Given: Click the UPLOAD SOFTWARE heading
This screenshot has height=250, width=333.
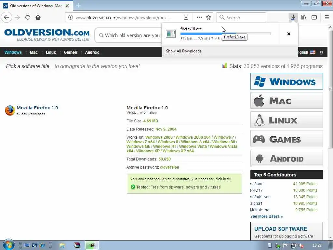Looking at the screenshot, I should (281, 229).
